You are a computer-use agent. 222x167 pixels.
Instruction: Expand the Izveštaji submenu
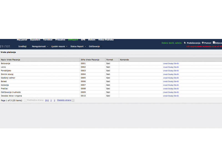tap(22, 46)
